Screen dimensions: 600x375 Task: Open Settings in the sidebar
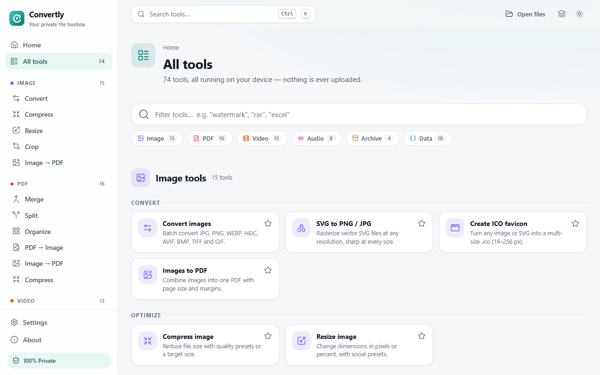[x=59, y=322]
